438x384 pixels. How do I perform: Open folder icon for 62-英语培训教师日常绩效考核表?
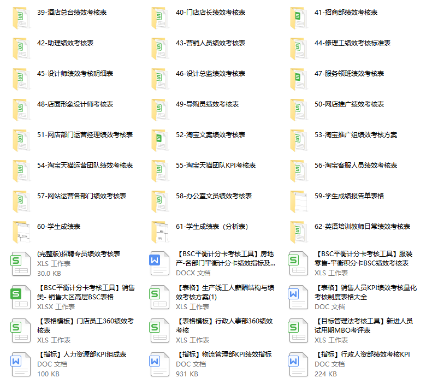299,232
